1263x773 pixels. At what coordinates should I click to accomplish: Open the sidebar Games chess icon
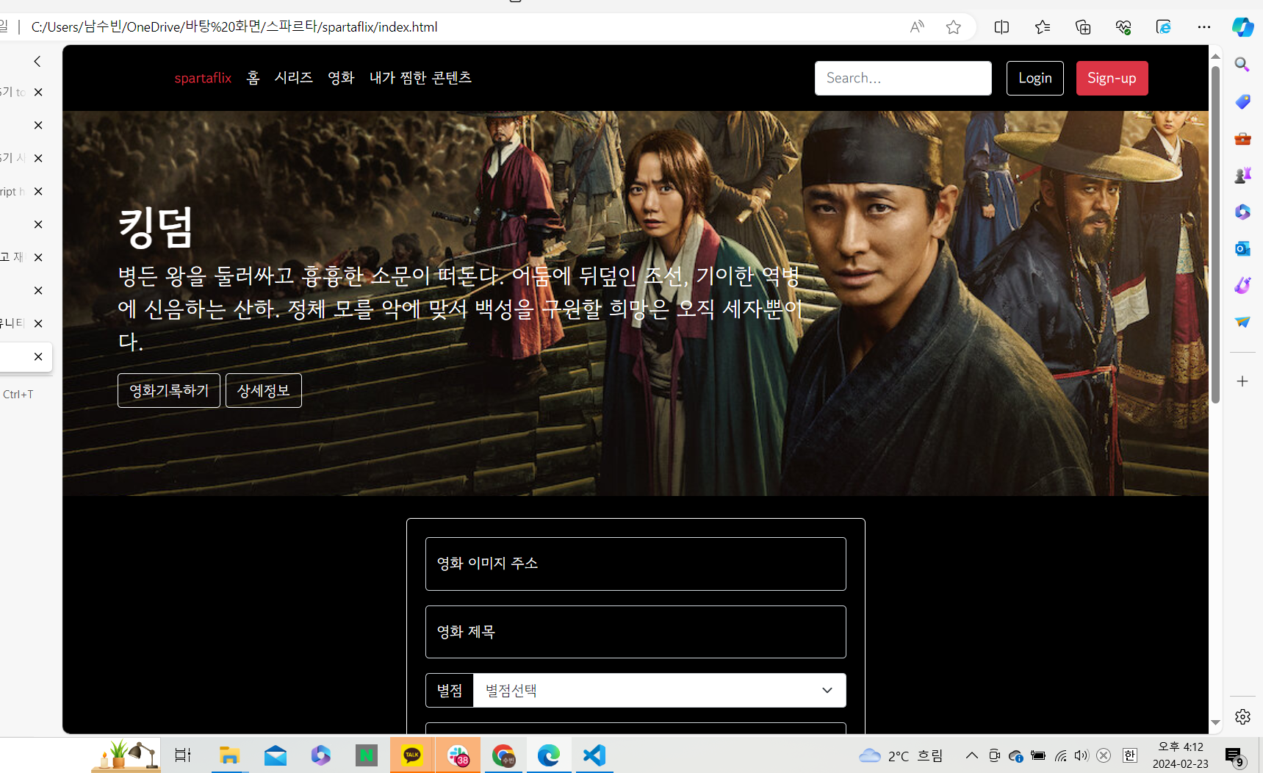tap(1242, 175)
